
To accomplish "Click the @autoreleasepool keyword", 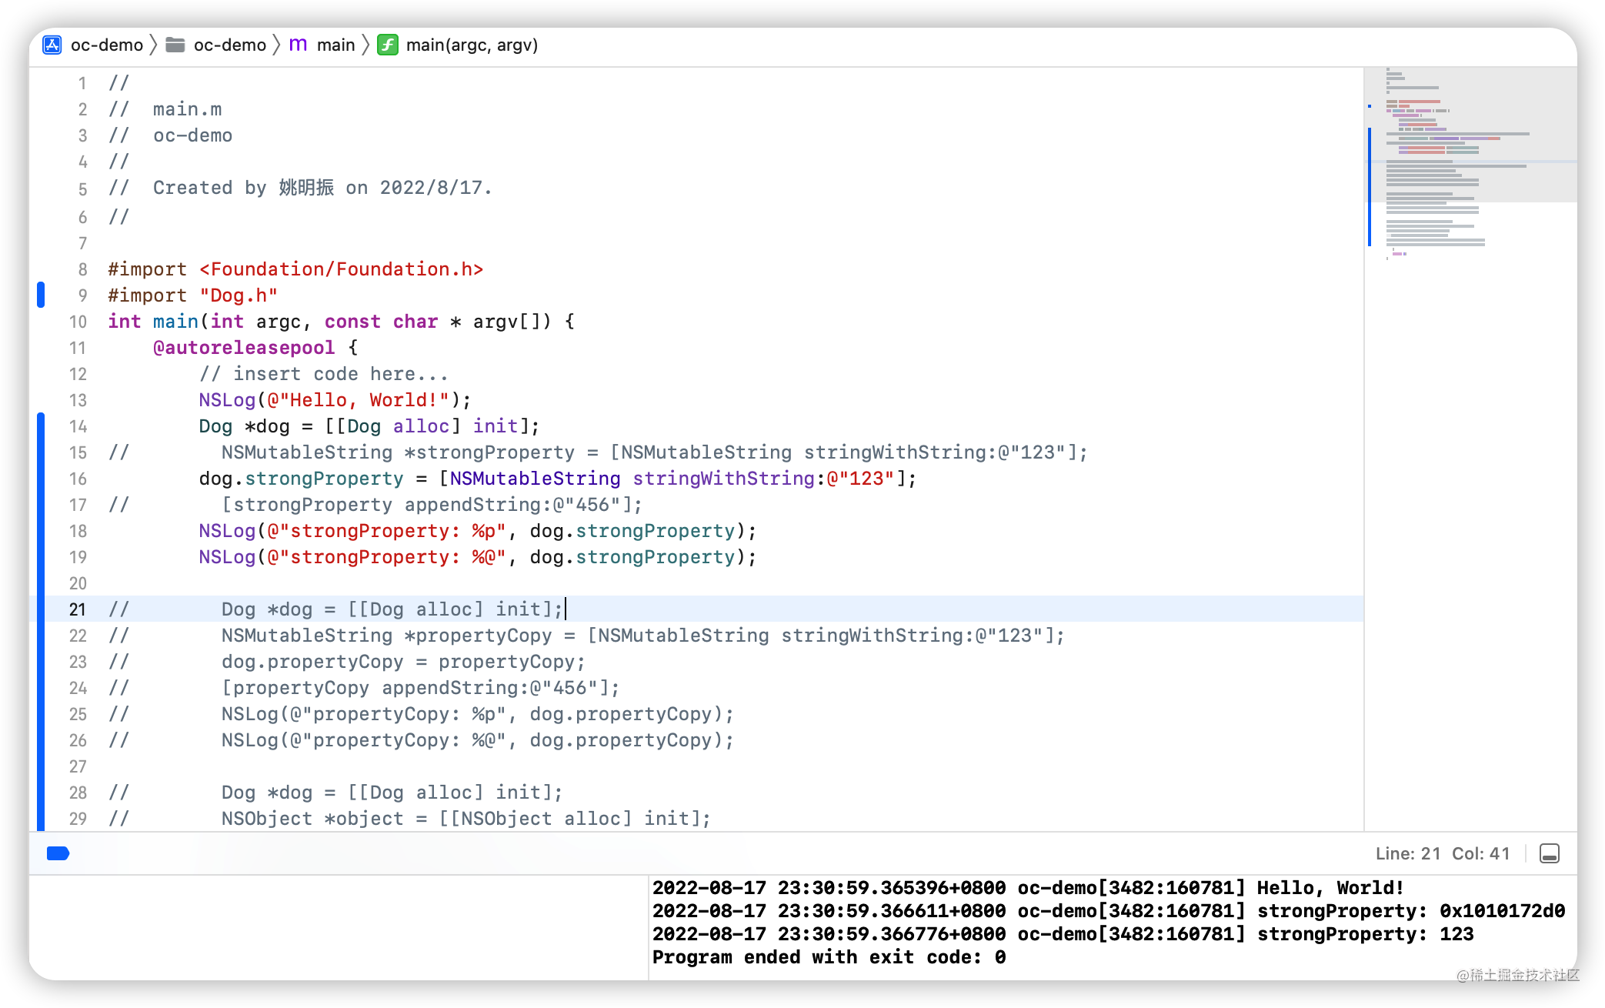I will tap(244, 348).
